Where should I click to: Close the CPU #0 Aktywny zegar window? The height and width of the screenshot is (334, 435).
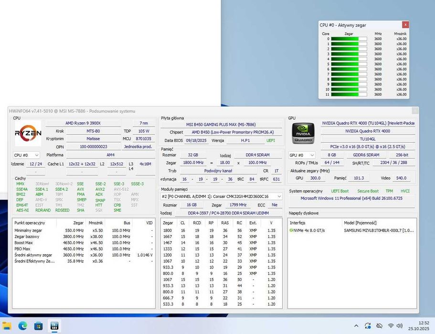click(x=405, y=25)
